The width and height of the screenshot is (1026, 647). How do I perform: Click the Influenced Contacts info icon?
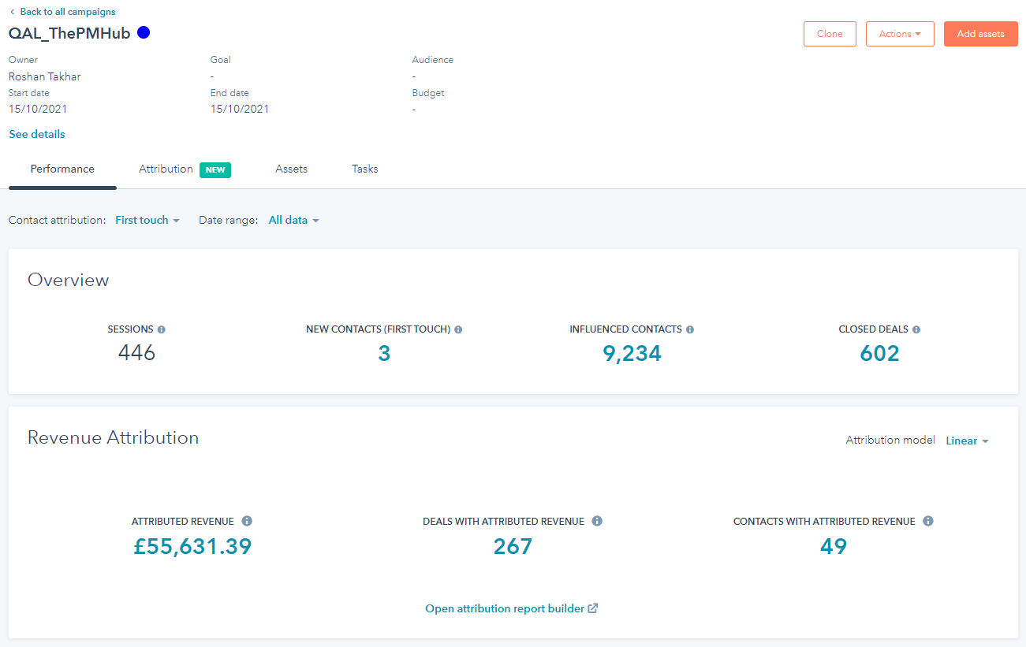coord(690,329)
